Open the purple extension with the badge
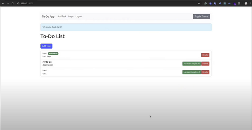The width and height of the screenshot is (252, 130). point(234,4)
